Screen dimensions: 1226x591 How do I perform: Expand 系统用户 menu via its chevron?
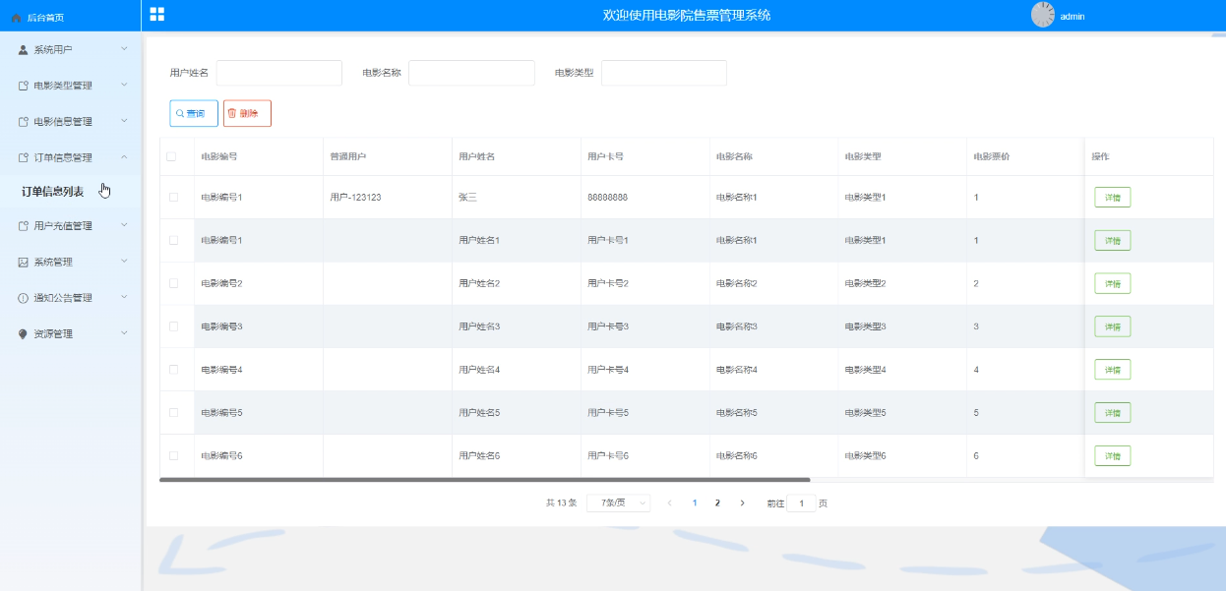point(124,48)
